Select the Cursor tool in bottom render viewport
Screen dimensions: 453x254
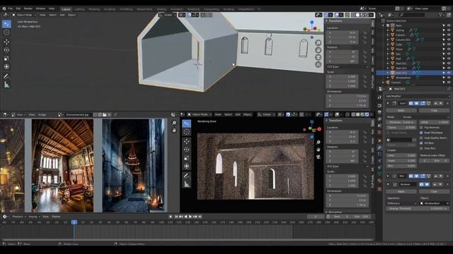pyautogui.click(x=187, y=132)
